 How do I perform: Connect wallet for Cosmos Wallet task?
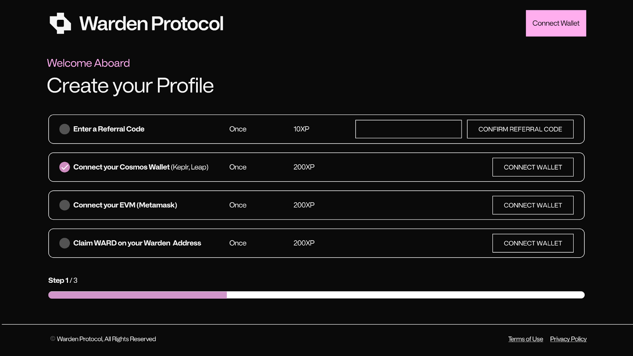533,167
